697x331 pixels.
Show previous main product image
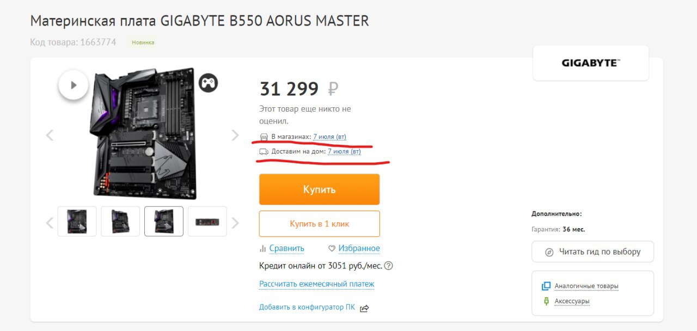tap(50, 135)
